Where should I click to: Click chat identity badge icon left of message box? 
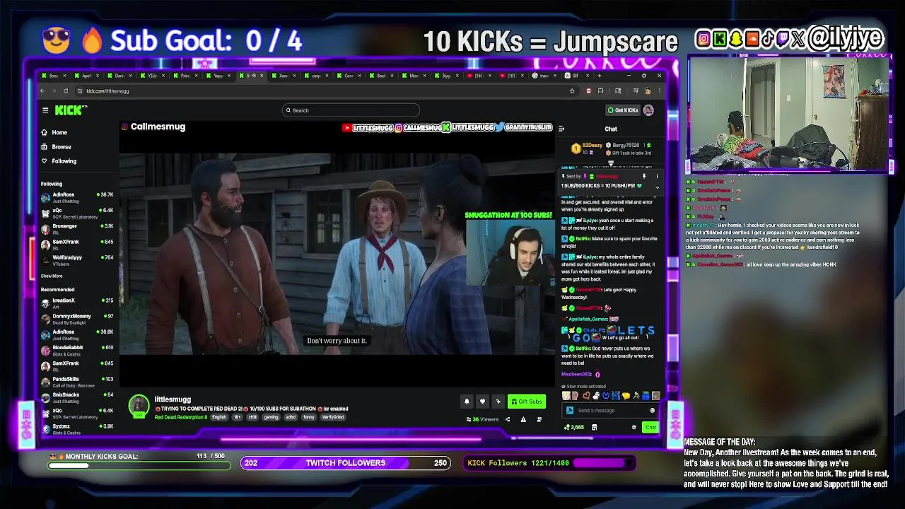[x=569, y=411]
